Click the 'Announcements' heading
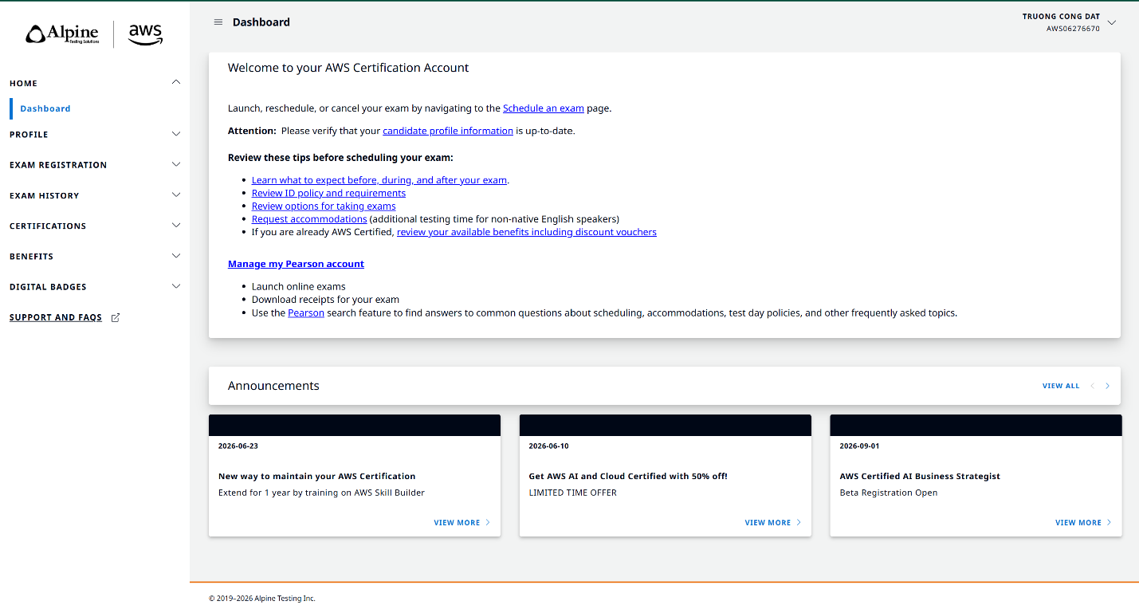 click(273, 386)
